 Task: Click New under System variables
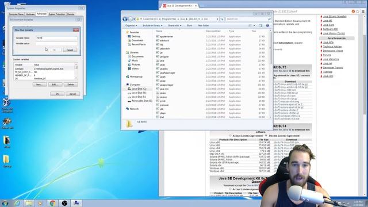40,85
